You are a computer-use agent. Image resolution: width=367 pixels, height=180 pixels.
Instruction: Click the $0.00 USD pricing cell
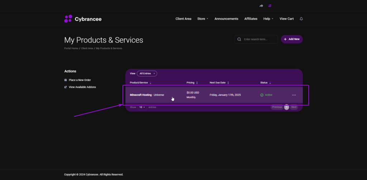point(193,92)
